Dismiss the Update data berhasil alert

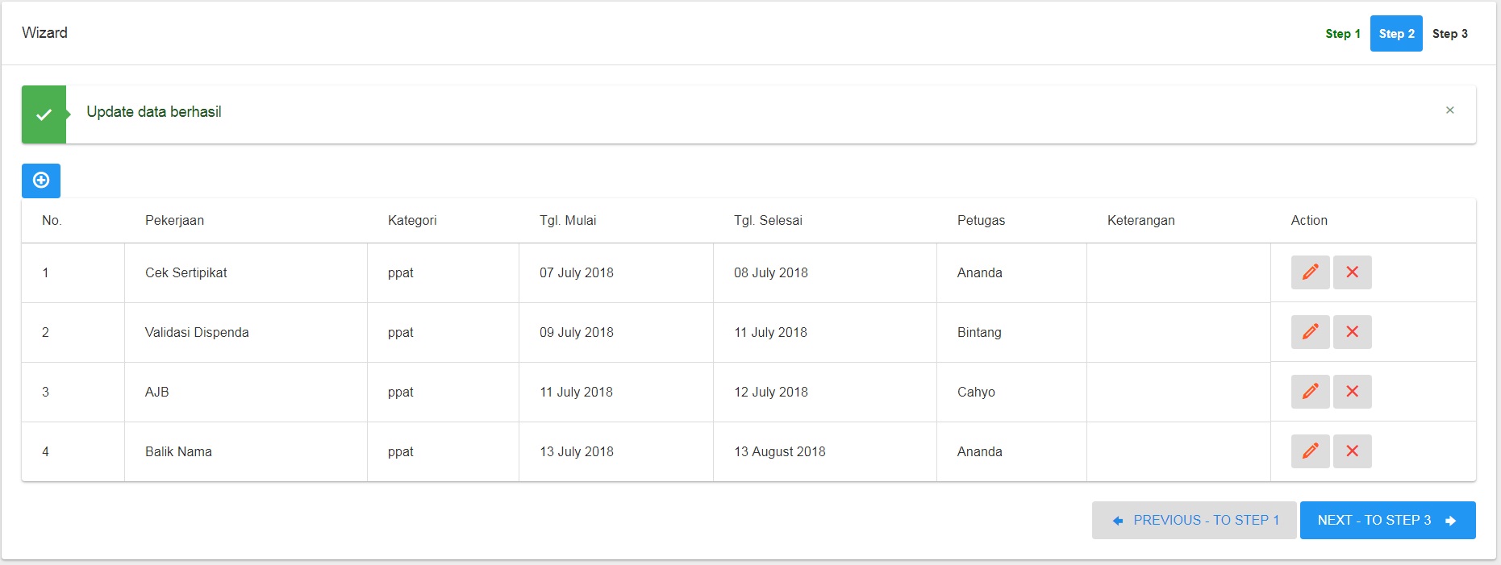(1449, 110)
